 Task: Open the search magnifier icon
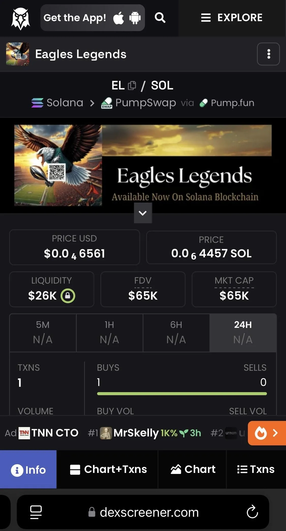tap(160, 18)
